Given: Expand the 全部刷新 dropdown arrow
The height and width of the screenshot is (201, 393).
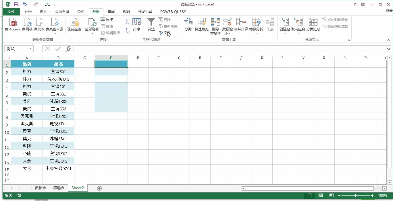Looking at the screenshot, I should coord(92,33).
